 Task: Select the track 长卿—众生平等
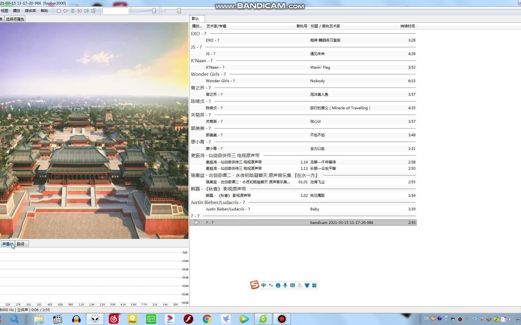click(x=303, y=169)
